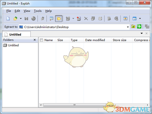152x114 pixels.
Task: Go up one folder level icon
Action: click(43, 18)
